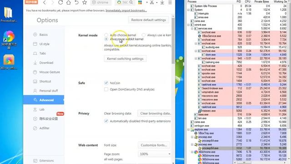Collapse System node in process tree
Viewport: 291px width, 164px height.
tap(188, 10)
